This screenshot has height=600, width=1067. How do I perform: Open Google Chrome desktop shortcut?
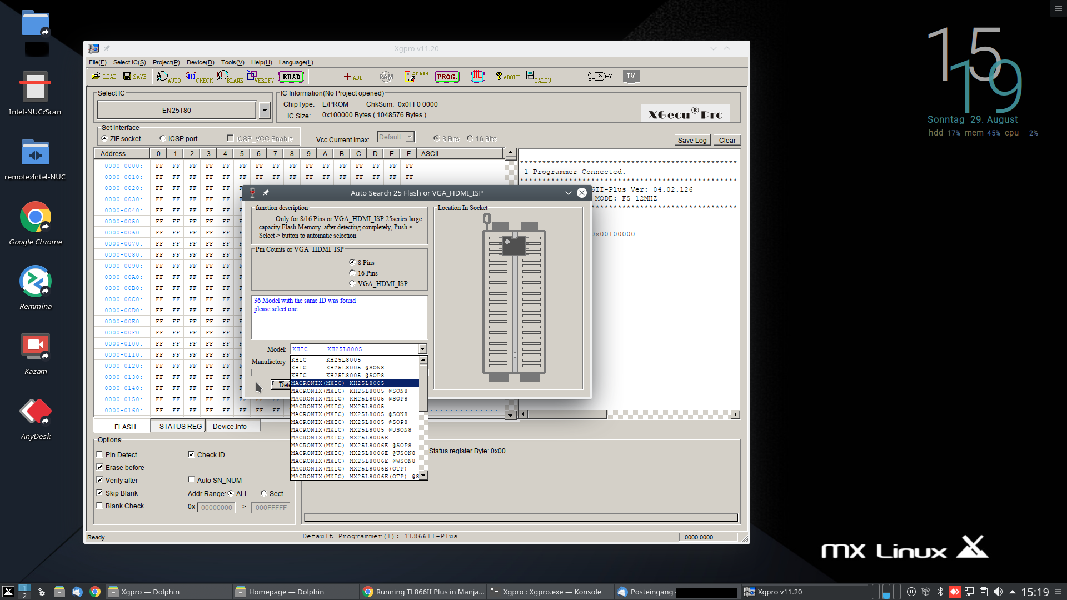click(36, 223)
